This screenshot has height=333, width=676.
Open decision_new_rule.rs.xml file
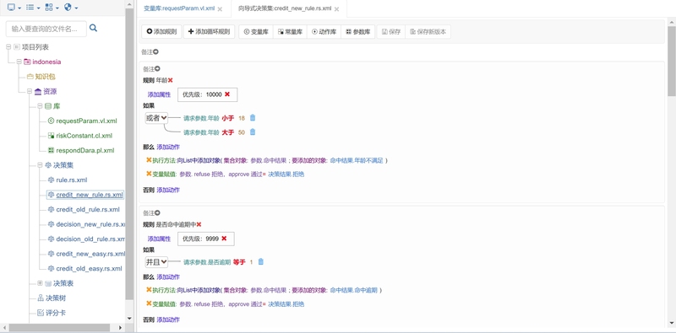click(90, 224)
